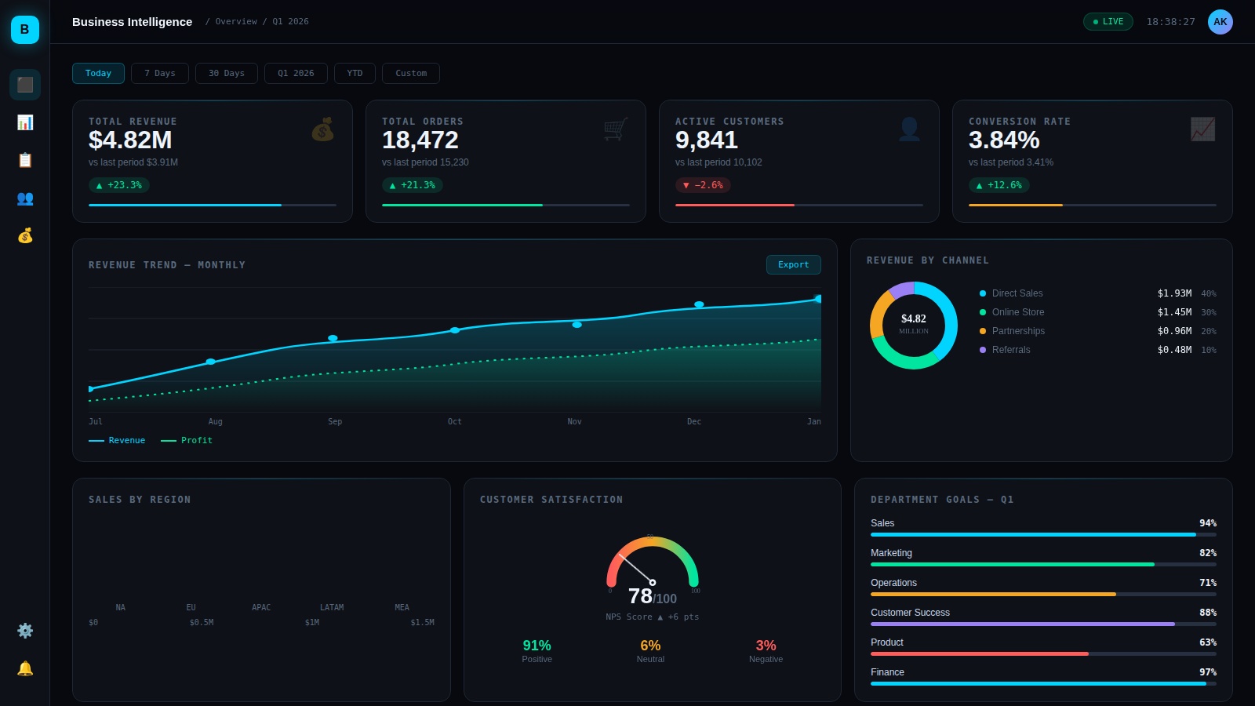1255x706 pixels.
Task: Open the customers people icon in sidebar
Action: (25, 198)
